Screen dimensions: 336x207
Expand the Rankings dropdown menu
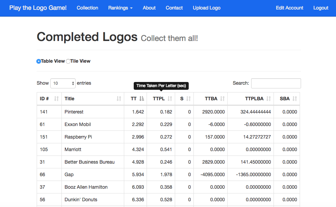tap(120, 8)
